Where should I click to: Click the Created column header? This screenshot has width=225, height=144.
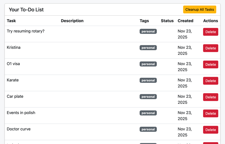pyautogui.click(x=185, y=21)
